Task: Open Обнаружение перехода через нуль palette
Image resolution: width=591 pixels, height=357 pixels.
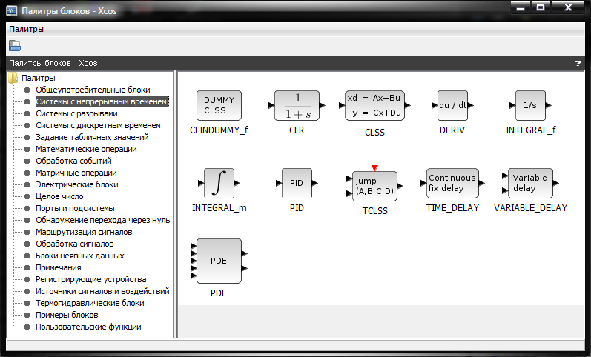Action: coord(103,220)
